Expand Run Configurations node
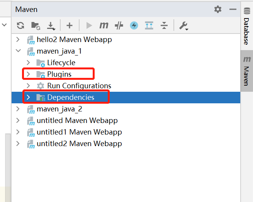Image resolution: width=253 pixels, height=202 pixels. click(28, 86)
